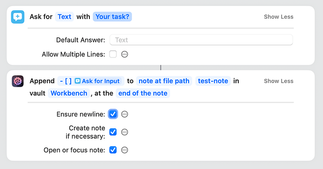The height and width of the screenshot is (169, 323).
Task: Enable Allow Multiple Lines checkbox
Action: (113, 55)
